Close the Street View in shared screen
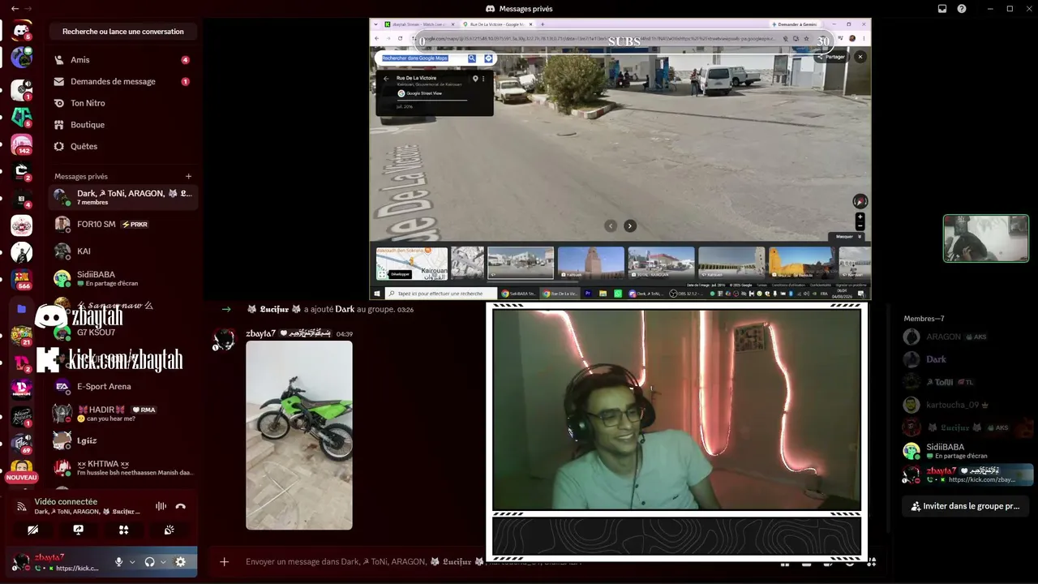Image resolution: width=1038 pixels, height=584 pixels. pyautogui.click(x=860, y=57)
